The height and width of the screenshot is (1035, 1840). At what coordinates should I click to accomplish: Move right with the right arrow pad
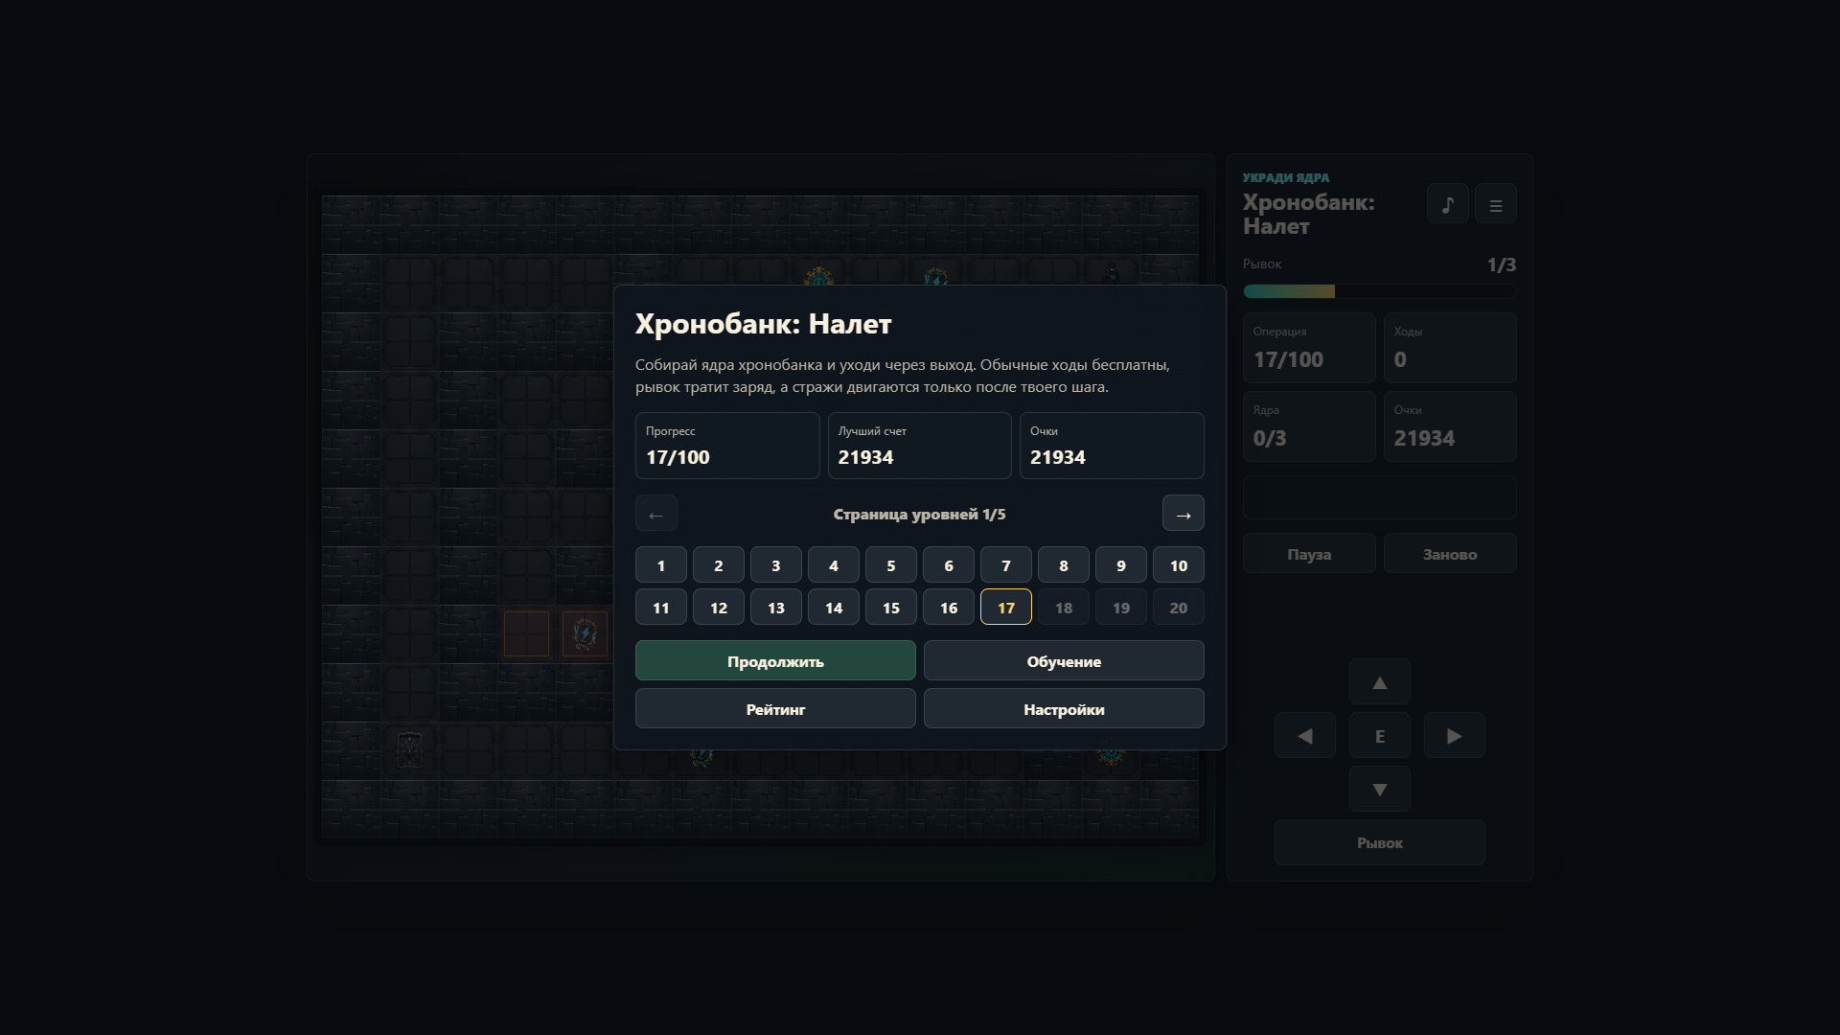pyautogui.click(x=1454, y=736)
